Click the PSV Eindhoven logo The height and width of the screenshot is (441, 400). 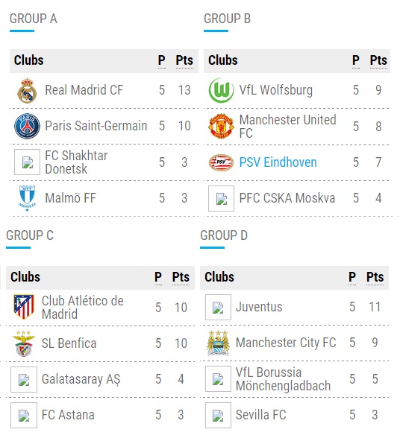point(221,162)
